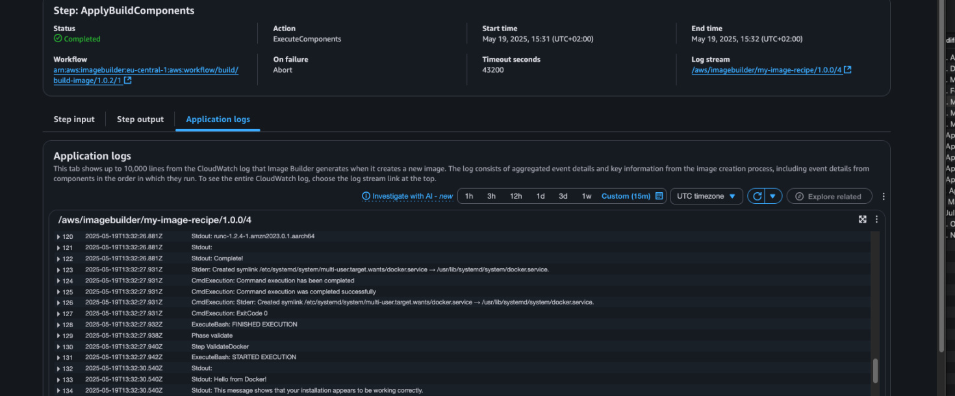Expand log entry 120 about runc version

coord(58,236)
